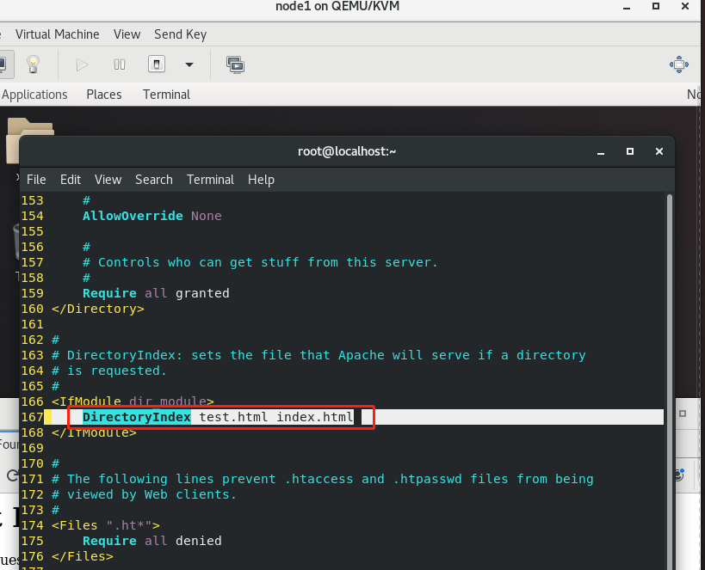Image resolution: width=705 pixels, height=570 pixels.
Task: Click 'Require' on line 159
Action: click(109, 293)
